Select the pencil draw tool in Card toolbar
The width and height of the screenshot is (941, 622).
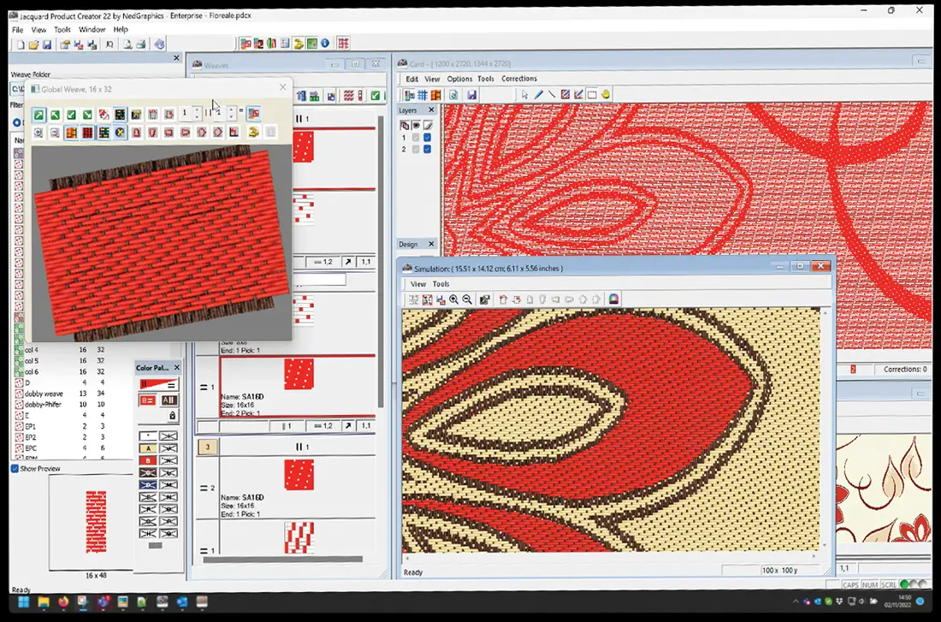coord(538,95)
